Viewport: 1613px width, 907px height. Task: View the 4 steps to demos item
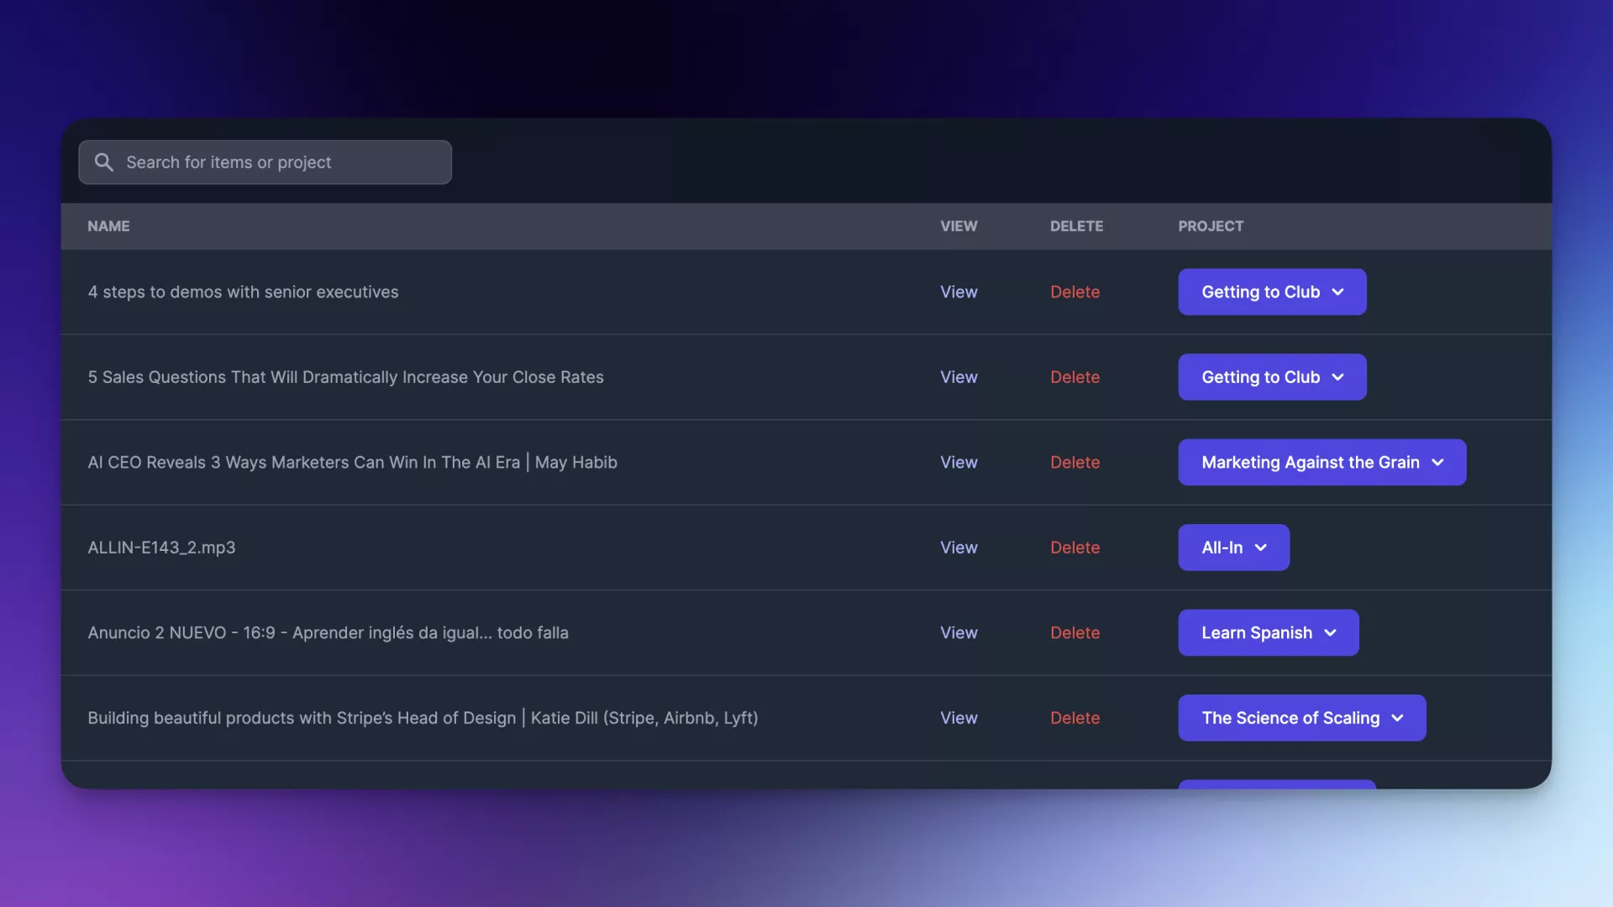click(959, 292)
